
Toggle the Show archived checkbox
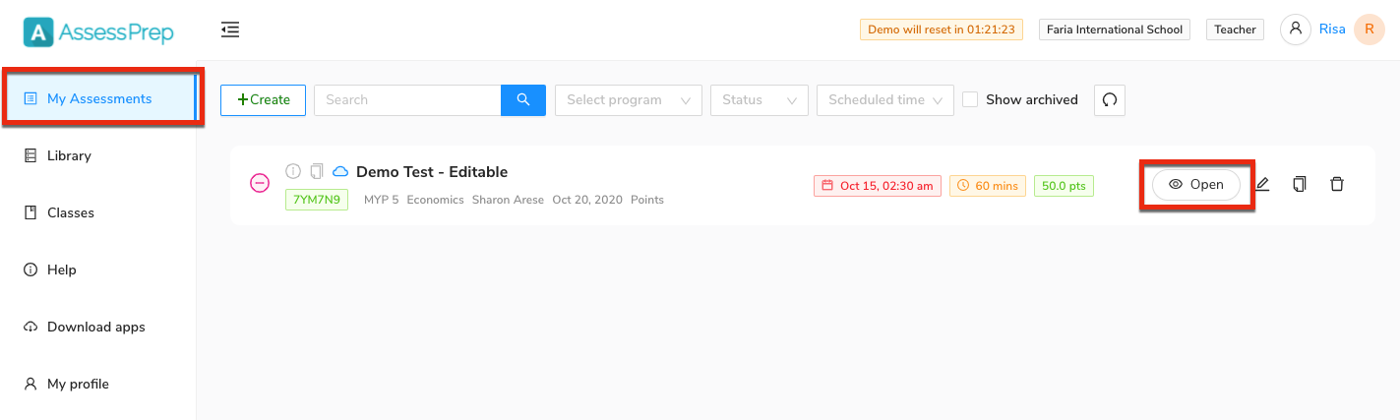(970, 99)
